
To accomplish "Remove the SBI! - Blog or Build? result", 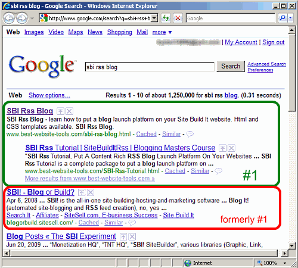I will coord(91,192).
